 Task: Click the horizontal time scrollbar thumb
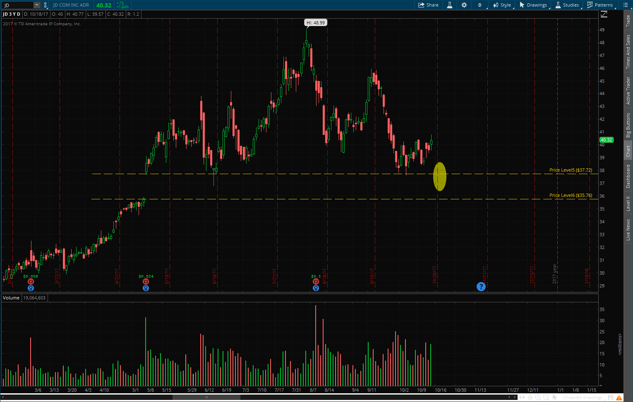click(206, 397)
